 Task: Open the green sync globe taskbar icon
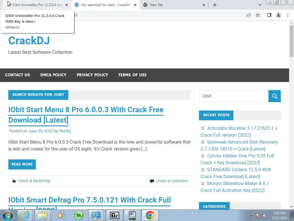[79, 215]
